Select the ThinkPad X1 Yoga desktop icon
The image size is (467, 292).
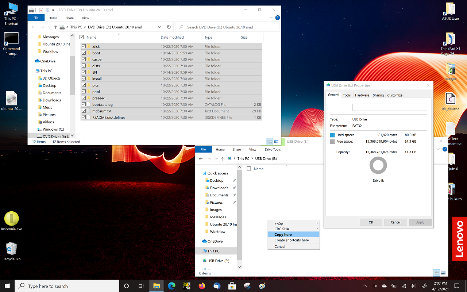[451, 44]
